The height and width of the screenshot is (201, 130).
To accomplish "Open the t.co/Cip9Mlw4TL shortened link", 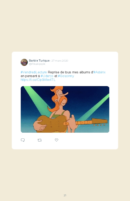I will tap(38, 80).
